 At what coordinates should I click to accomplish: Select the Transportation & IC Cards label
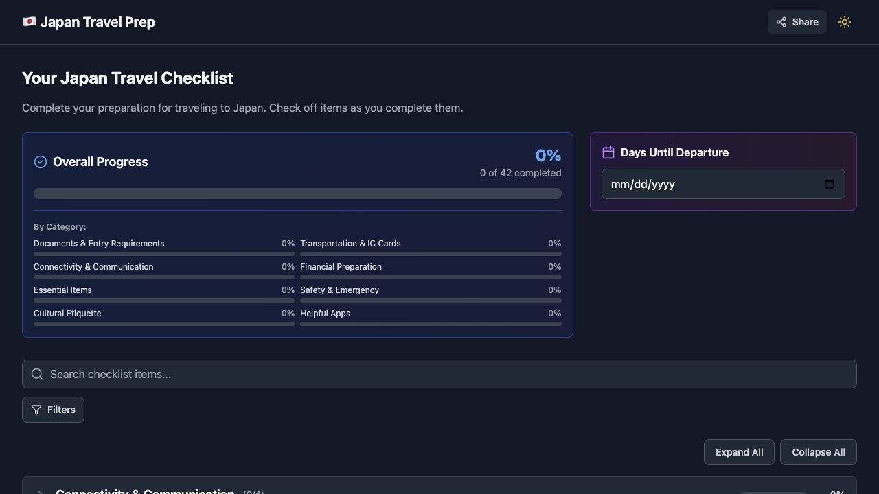tap(350, 244)
